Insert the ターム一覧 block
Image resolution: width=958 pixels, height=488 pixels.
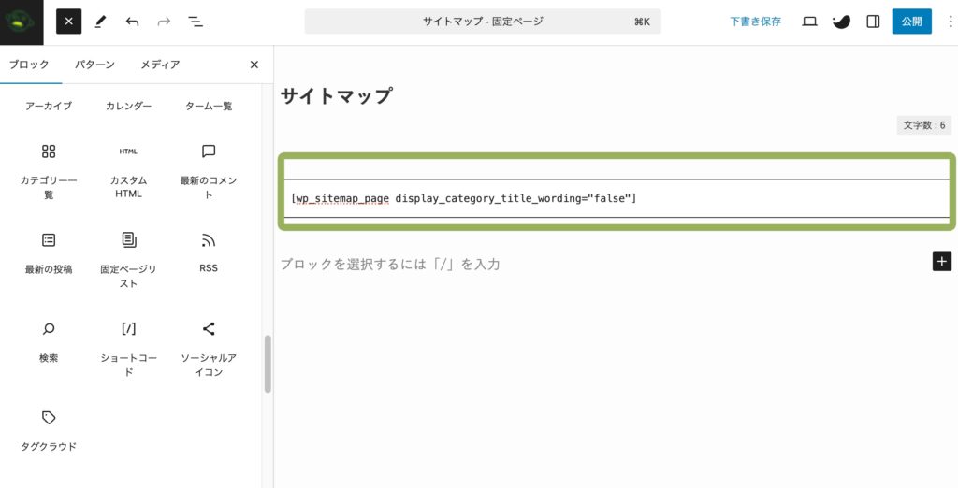[209, 107]
